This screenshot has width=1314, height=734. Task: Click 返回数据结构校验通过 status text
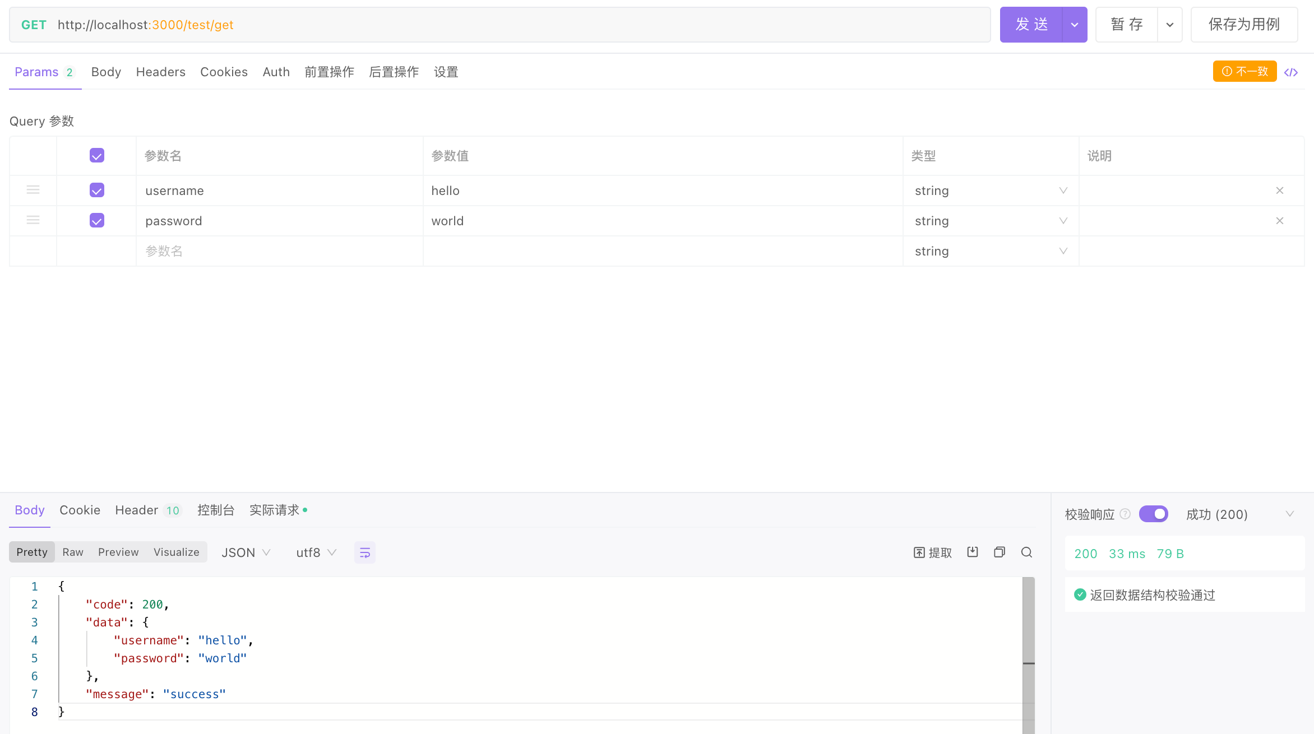1153,595
